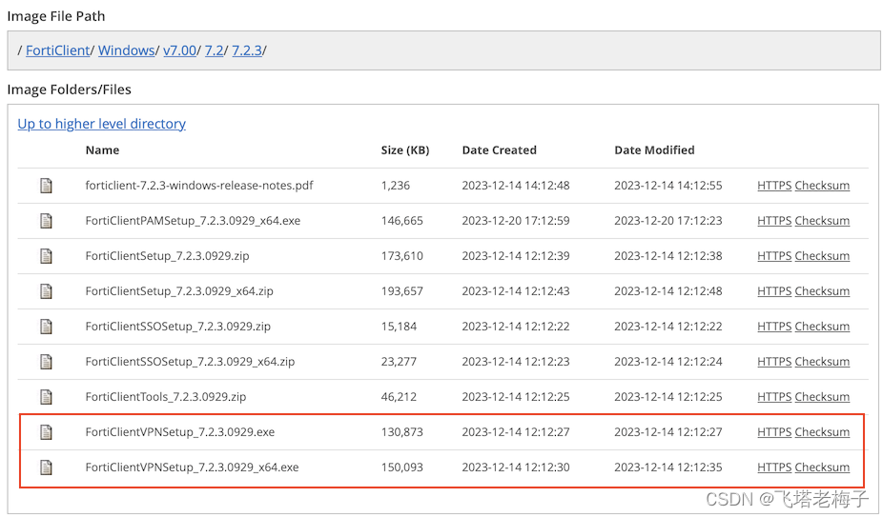Screen dimensions: 883x517
Task: Click size value 130,873
Action: click(x=402, y=432)
